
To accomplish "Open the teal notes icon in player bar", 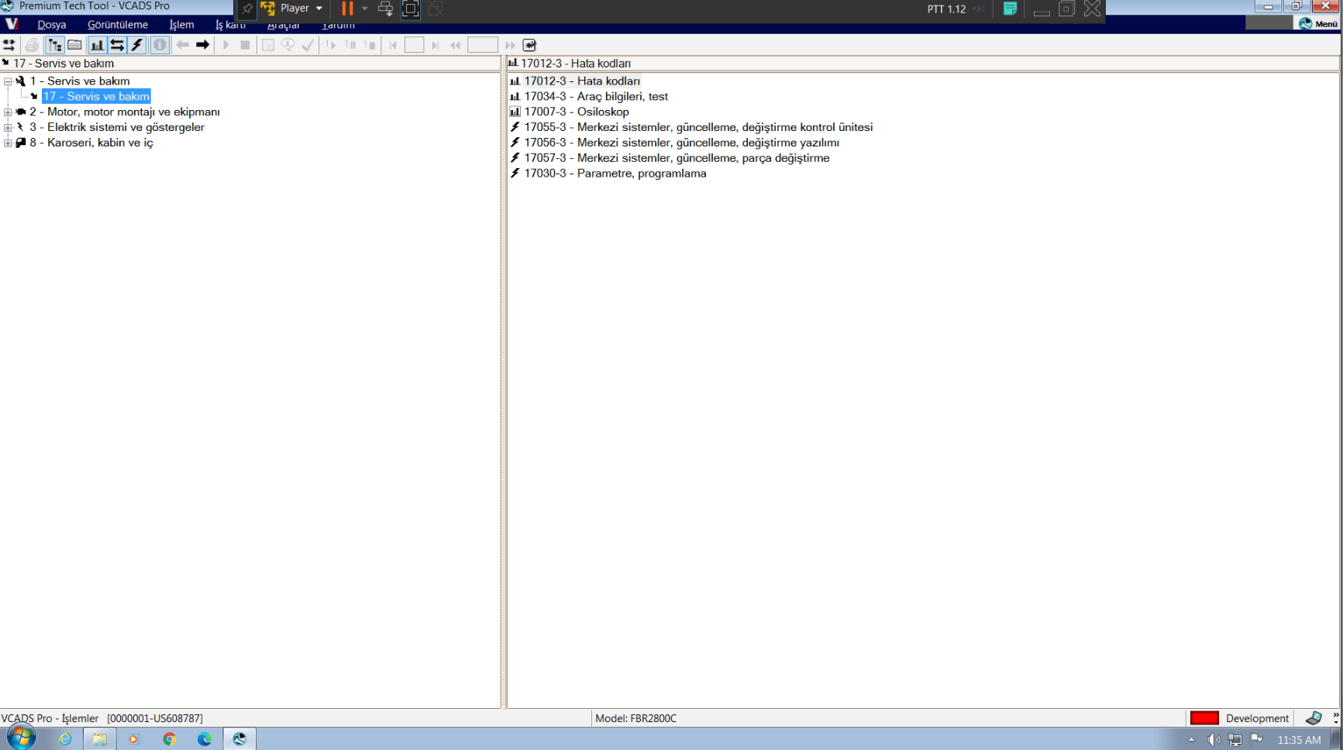I will 1010,9.
